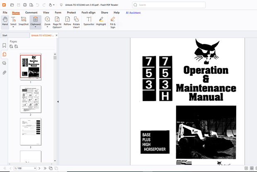The height and width of the screenshot is (172, 257).
Task: Undo the last action
Action: tap(38, 5)
